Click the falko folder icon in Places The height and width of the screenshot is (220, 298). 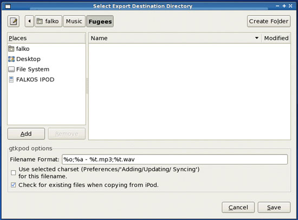click(11, 49)
